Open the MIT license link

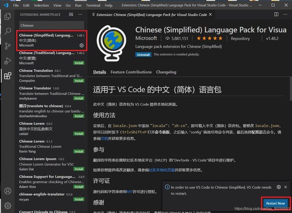tap(129, 191)
